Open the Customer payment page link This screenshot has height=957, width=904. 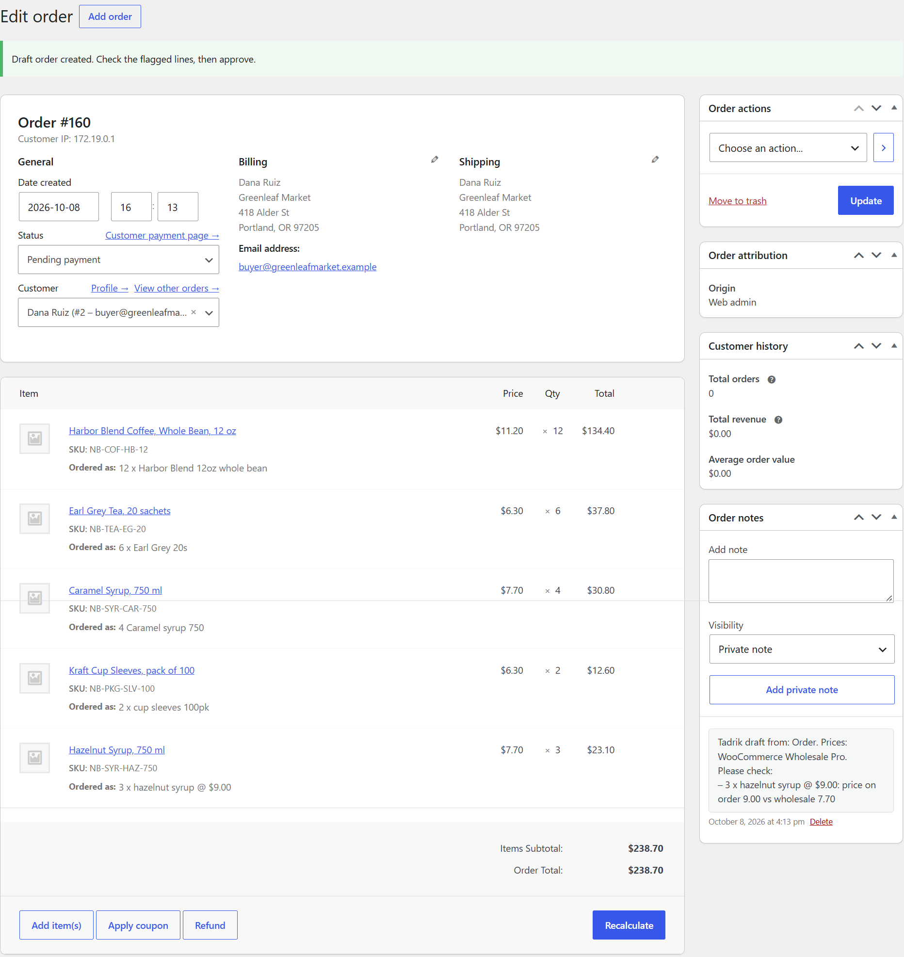(162, 235)
